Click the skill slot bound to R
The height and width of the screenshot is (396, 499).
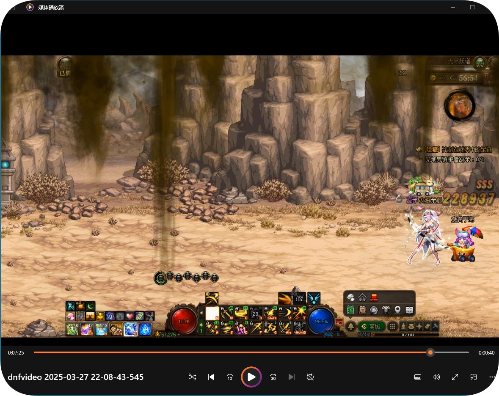click(256, 313)
